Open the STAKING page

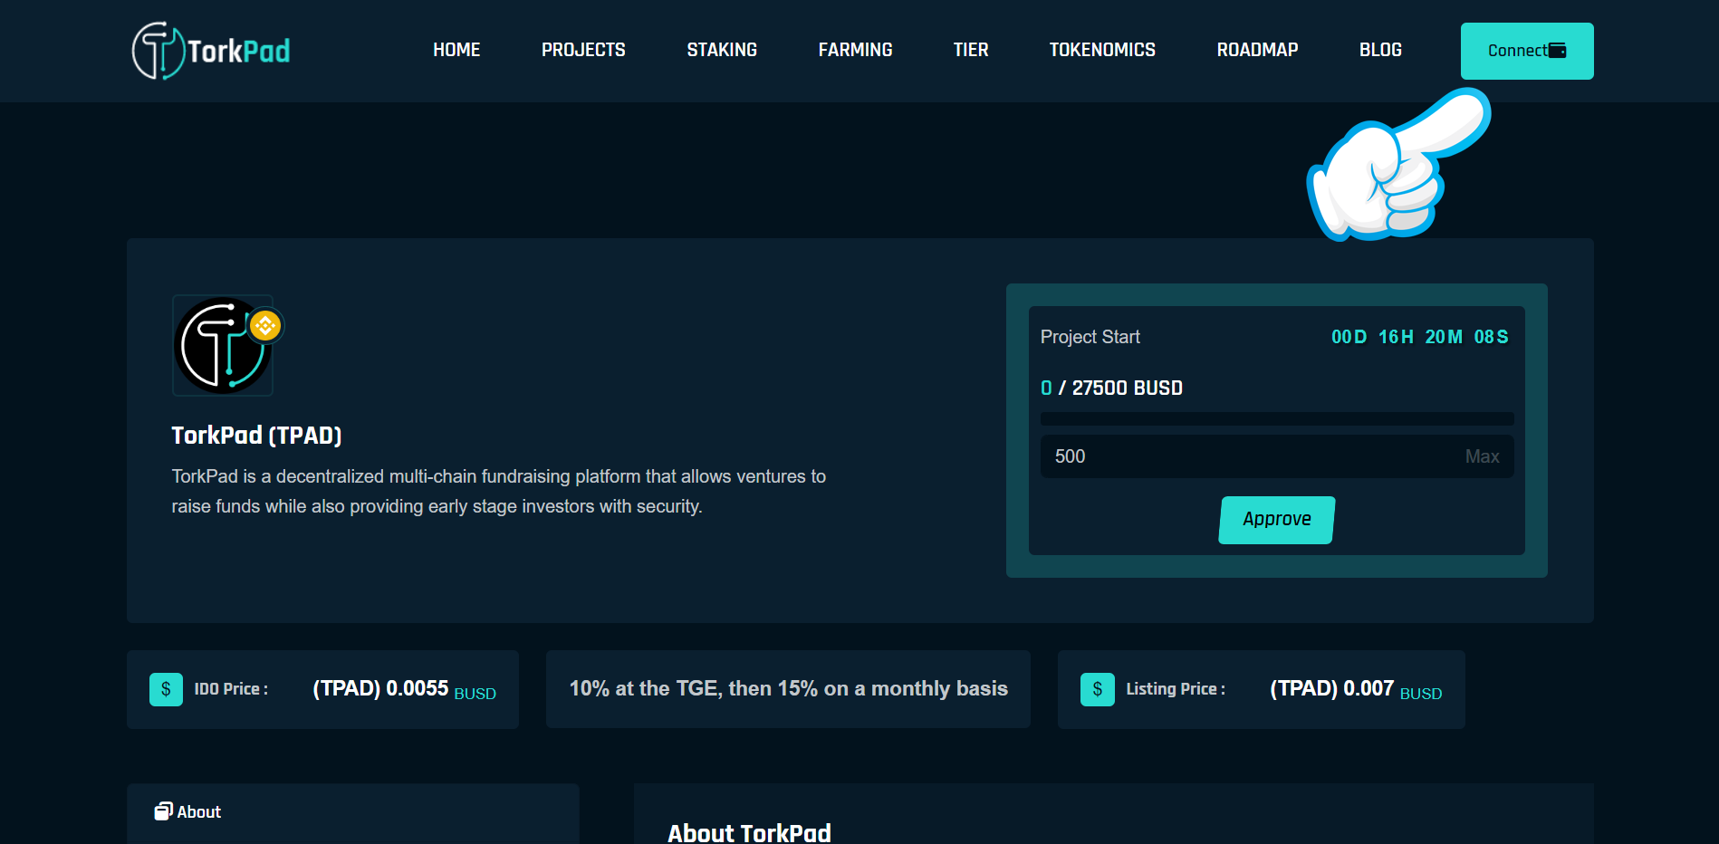pyautogui.click(x=722, y=51)
